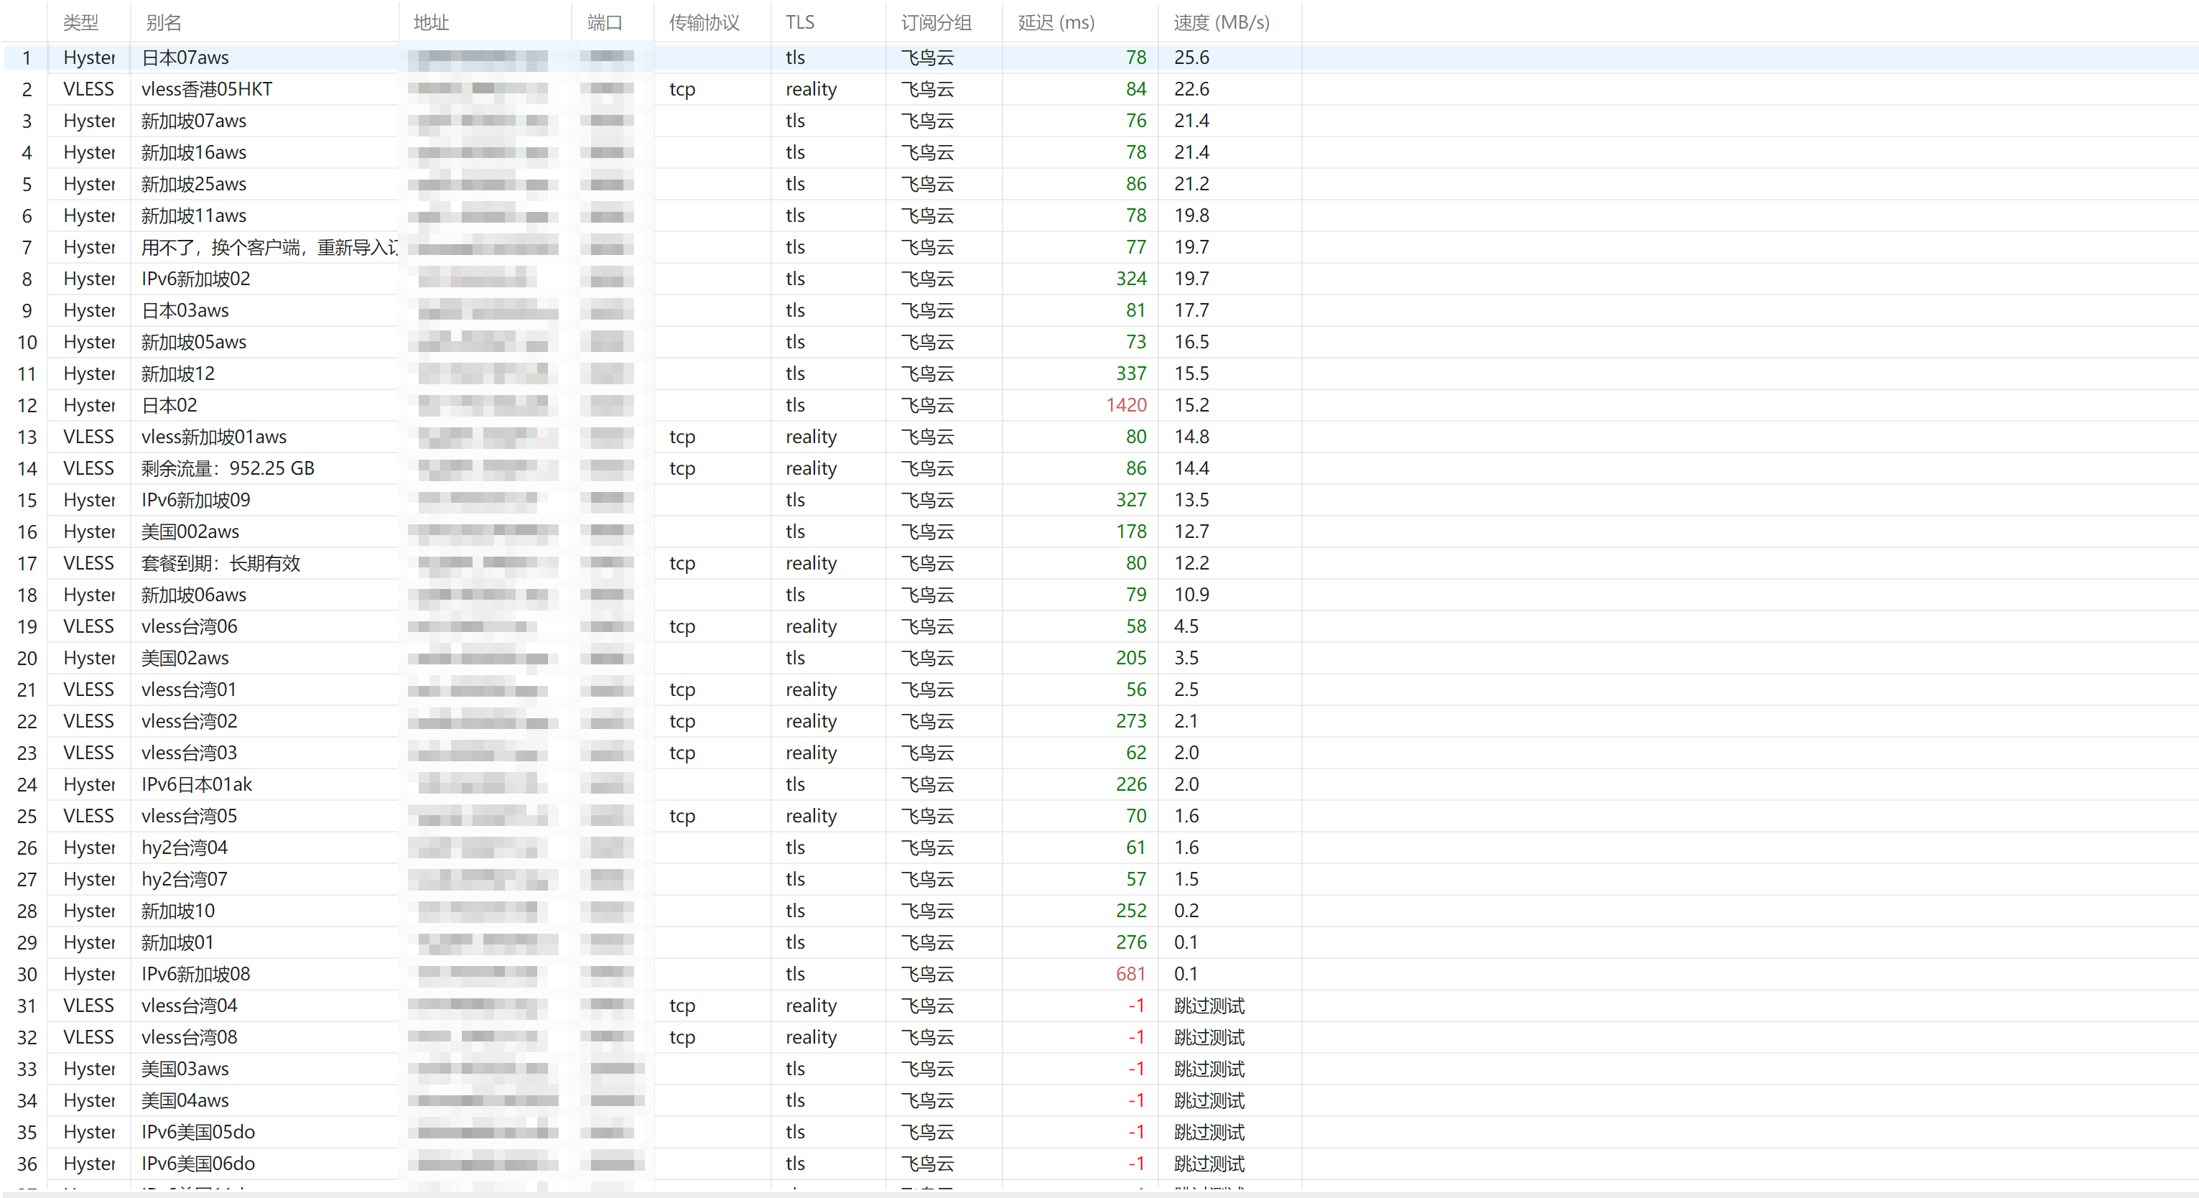This screenshot has height=1198, width=2199.
Task: Select the hy2台湾07 server row
Action: tap(1099, 878)
